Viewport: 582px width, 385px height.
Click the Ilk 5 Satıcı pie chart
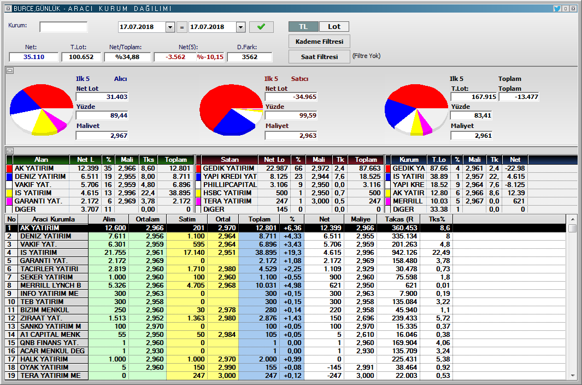tap(231, 109)
